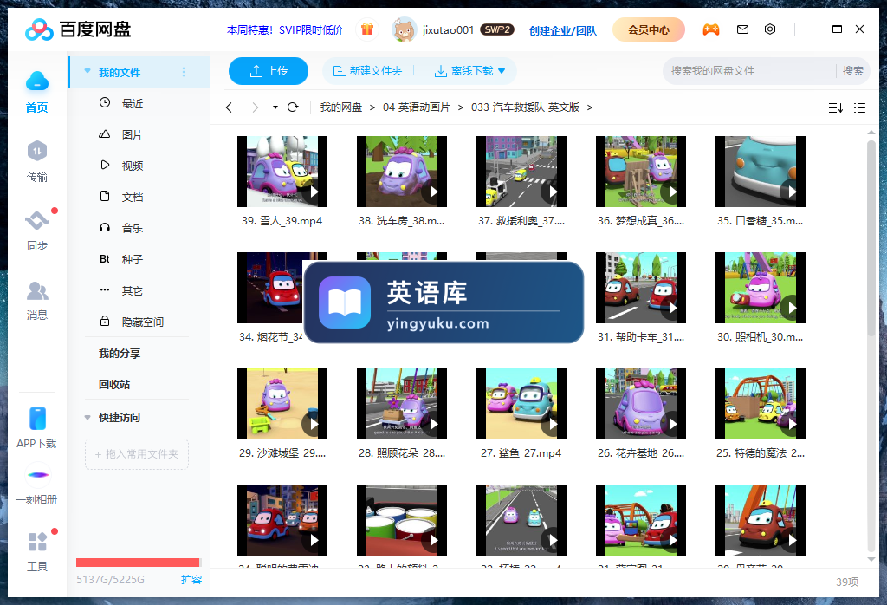Collapse the 我的文件 tree
This screenshot has width=887, height=605.
click(x=87, y=71)
